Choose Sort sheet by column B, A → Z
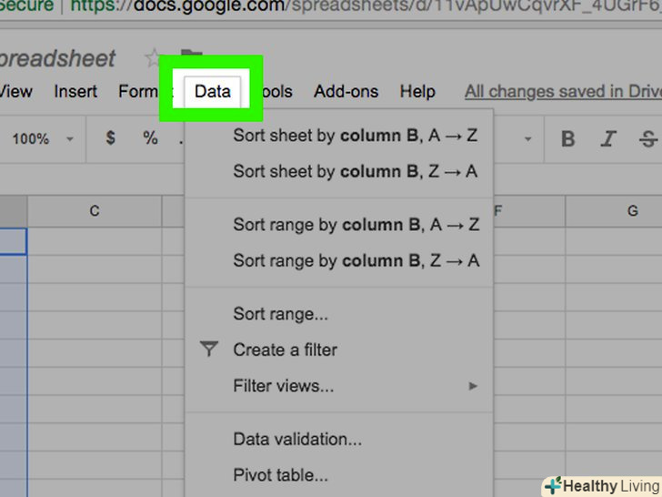 point(355,136)
